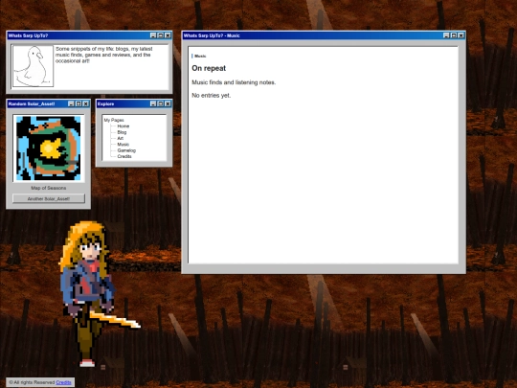Click the 'On repeat' heading

point(209,68)
